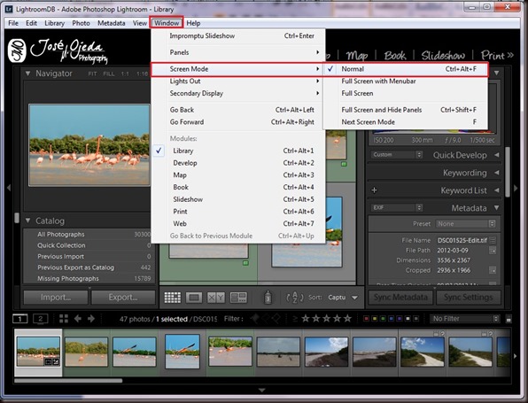The height and width of the screenshot is (403, 528).
Task: Click the File Name batch rename icon
Action: 493,240
